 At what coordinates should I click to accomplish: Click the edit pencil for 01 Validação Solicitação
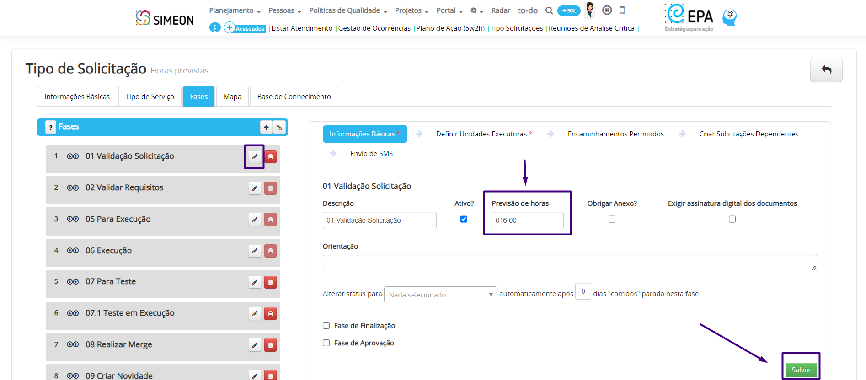[255, 156]
